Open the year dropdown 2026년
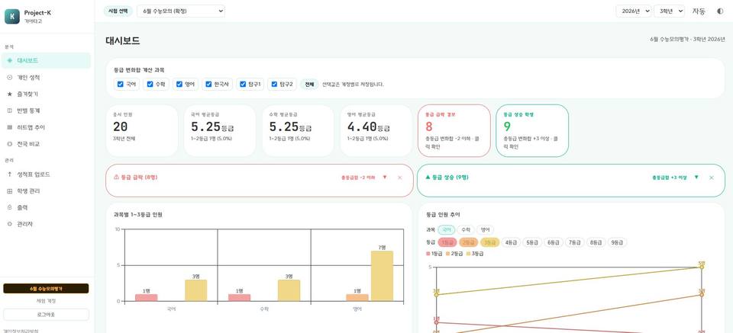Screen dimensions: 733x333 coord(634,11)
